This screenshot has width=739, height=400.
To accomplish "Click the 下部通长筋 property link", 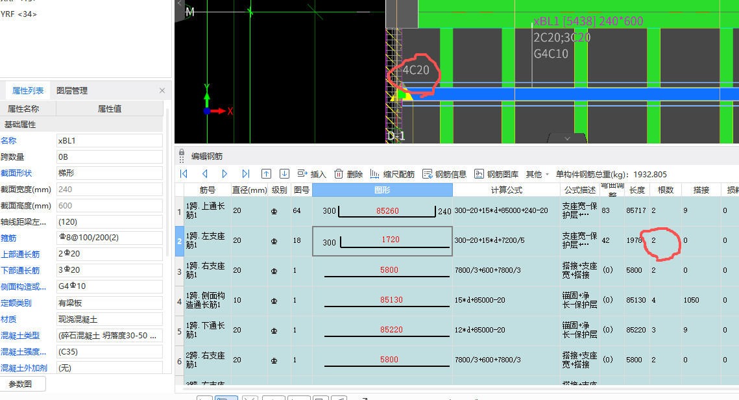I will (x=20, y=270).
